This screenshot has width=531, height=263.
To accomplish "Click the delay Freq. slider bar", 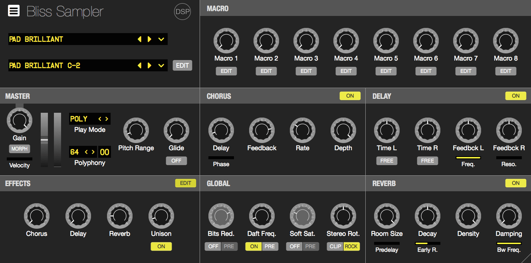I will coord(468,158).
